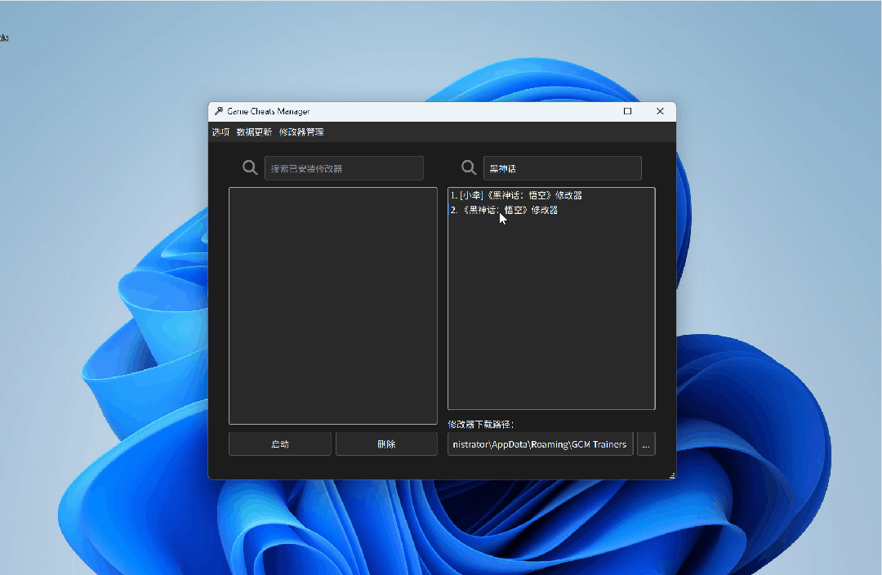Focus the 搜索已安装修改器 search field
882x575 pixels.
tap(344, 168)
